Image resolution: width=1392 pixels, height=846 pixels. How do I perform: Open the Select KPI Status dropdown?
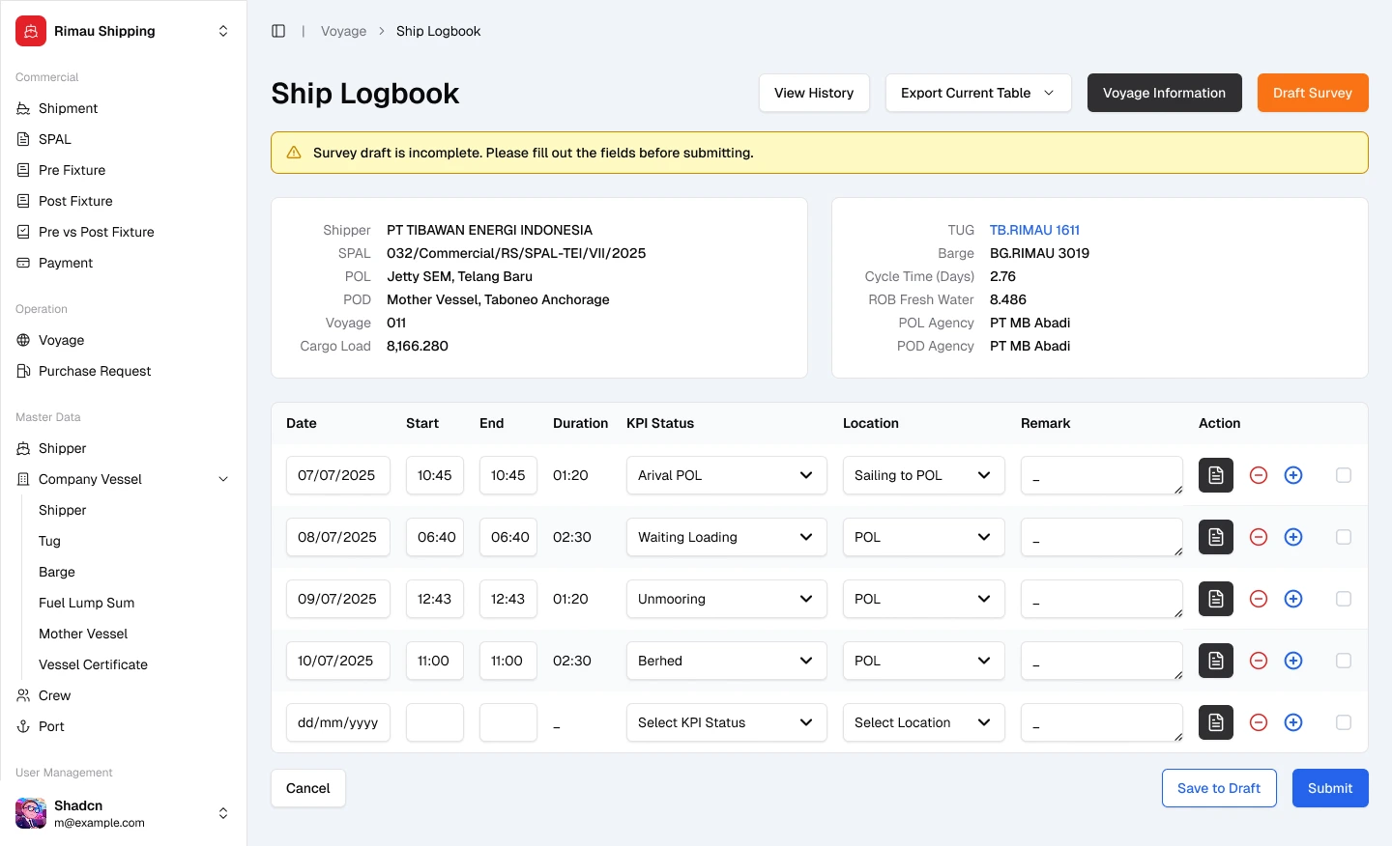click(x=726, y=722)
